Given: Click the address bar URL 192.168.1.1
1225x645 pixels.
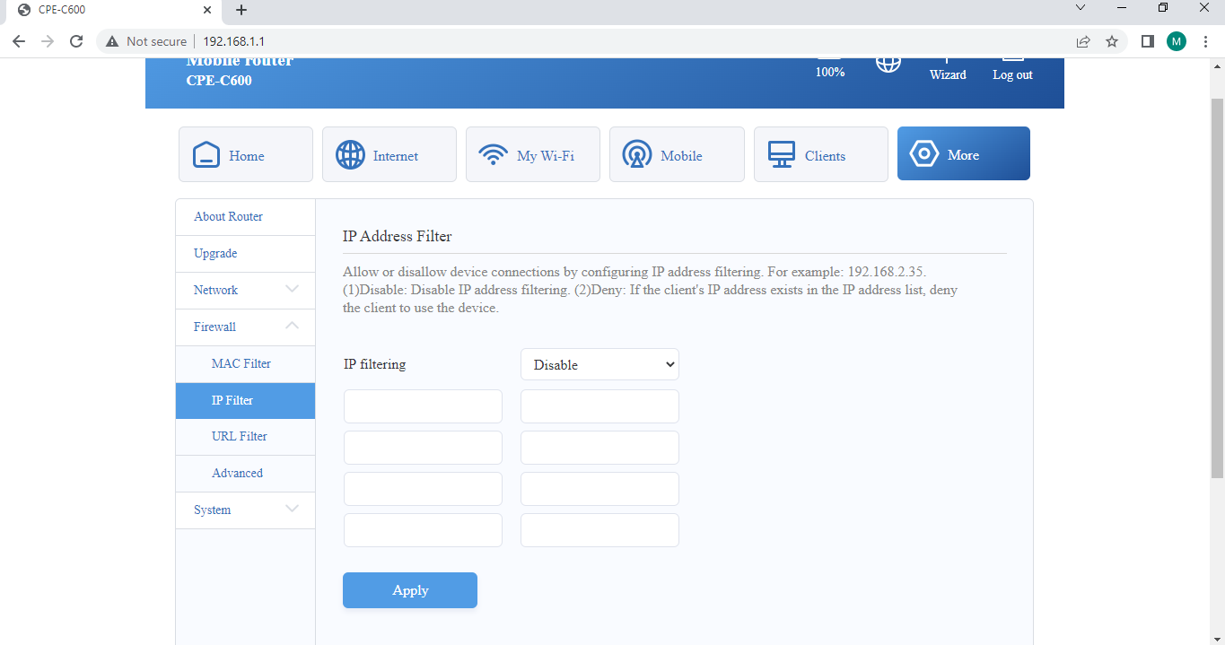Looking at the screenshot, I should click(x=233, y=41).
